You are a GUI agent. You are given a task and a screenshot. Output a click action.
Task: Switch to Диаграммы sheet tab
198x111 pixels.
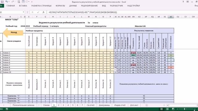pos(104,105)
